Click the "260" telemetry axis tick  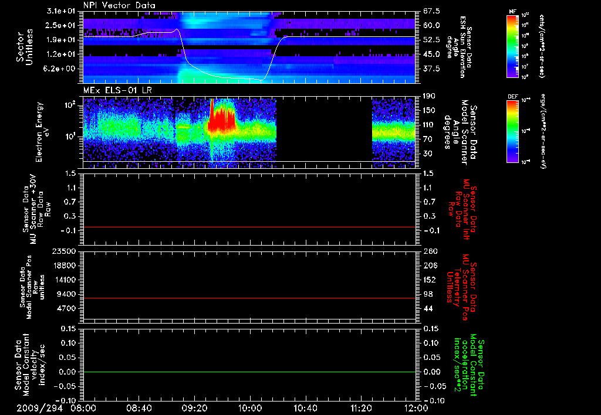tap(430, 251)
